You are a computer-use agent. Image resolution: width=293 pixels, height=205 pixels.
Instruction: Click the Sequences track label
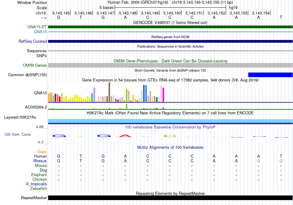coord(37,51)
